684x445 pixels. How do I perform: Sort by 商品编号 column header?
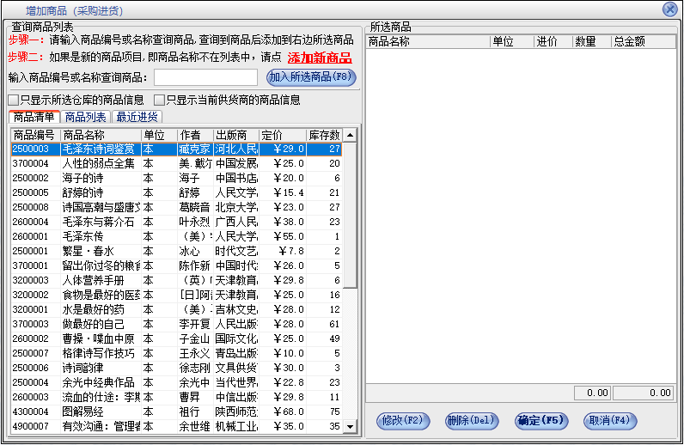(x=35, y=135)
